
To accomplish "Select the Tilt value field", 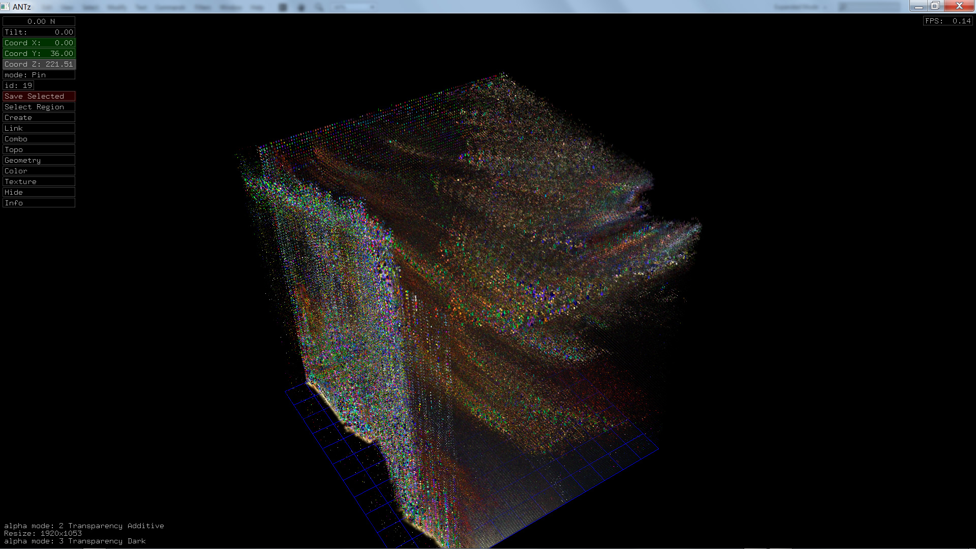I will tap(39, 32).
